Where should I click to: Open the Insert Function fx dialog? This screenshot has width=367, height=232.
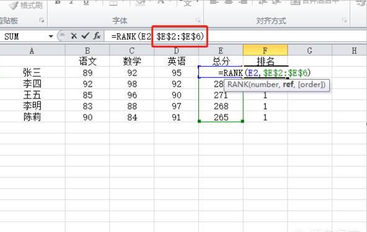click(x=97, y=36)
